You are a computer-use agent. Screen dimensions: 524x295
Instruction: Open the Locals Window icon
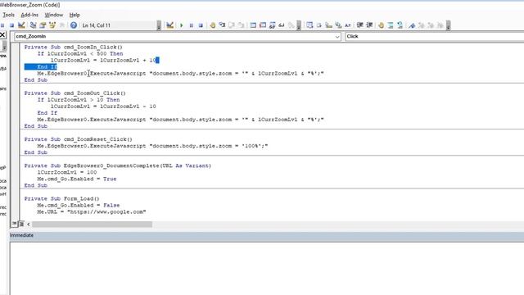pyautogui.click(x=253, y=25)
